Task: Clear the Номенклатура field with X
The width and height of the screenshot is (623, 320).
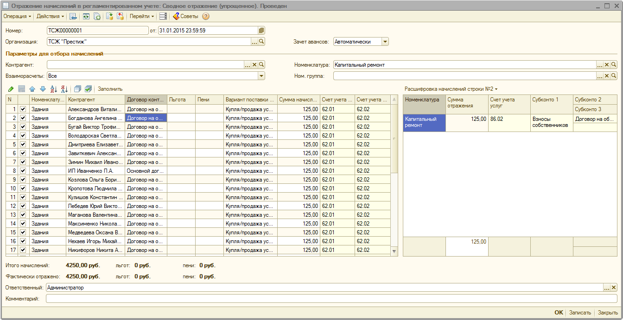Action: pos(606,65)
